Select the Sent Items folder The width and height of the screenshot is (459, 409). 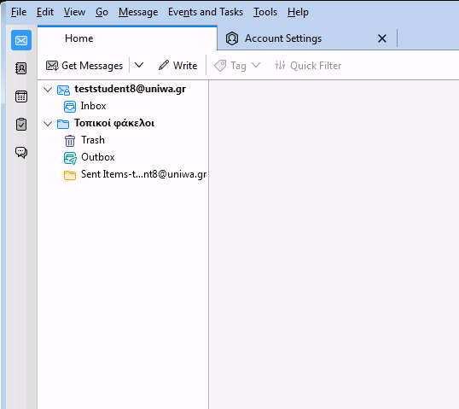coord(135,175)
